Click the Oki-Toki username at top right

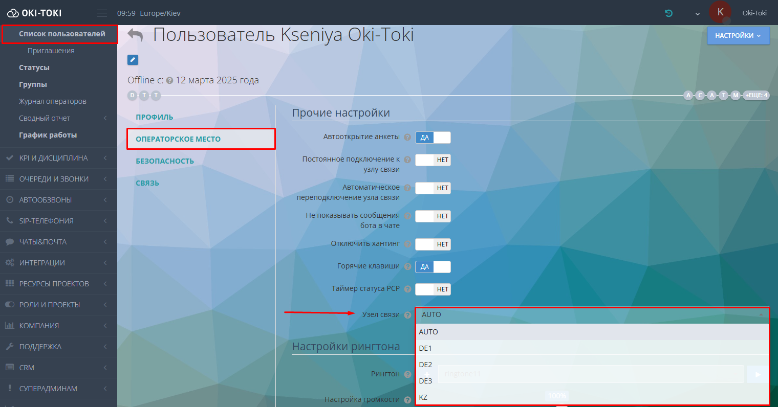(x=754, y=13)
